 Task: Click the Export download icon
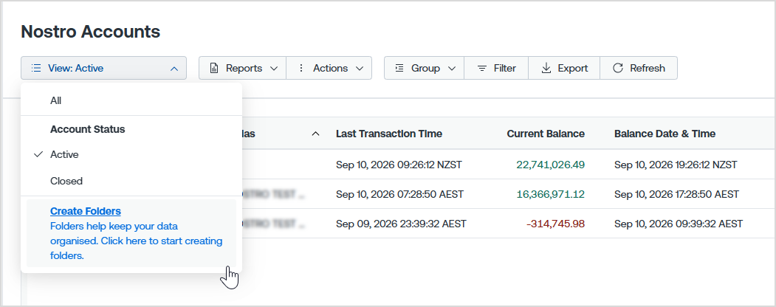(x=546, y=68)
